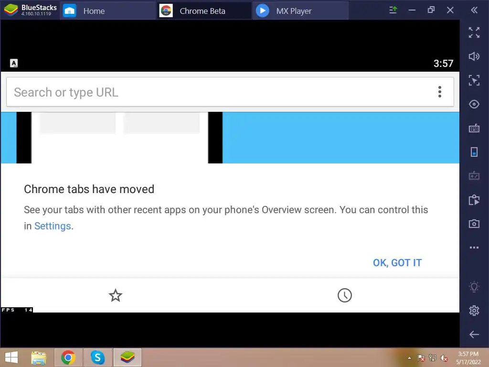Collapse the BlueStacks sidebar with double chevron
Viewport: 489px width, 367px height.
(x=474, y=11)
